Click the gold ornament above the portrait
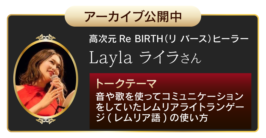The height and width of the screenshot is (138, 266). point(46,37)
